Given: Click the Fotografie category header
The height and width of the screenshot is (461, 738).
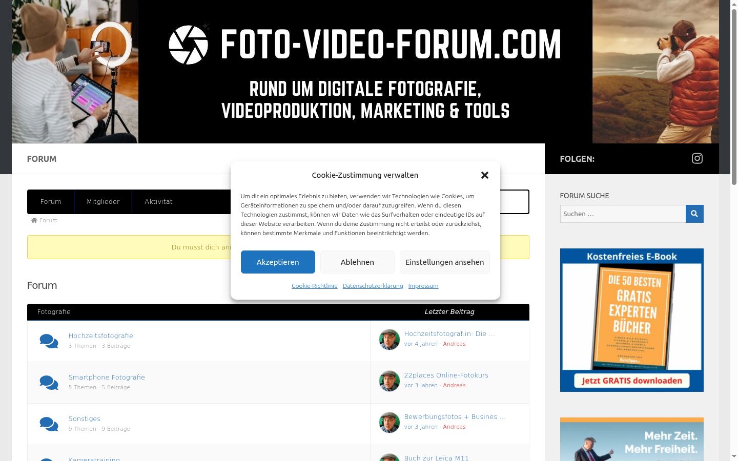Looking at the screenshot, I should coord(54,312).
